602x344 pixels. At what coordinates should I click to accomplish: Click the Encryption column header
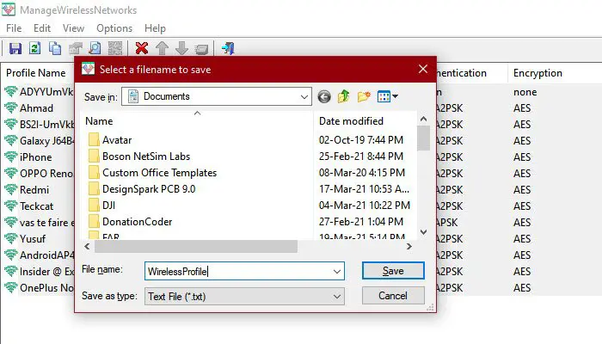coord(537,73)
